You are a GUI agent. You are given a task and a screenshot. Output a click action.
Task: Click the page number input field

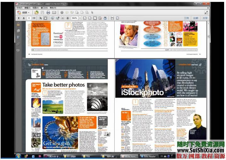tap(29, 18)
